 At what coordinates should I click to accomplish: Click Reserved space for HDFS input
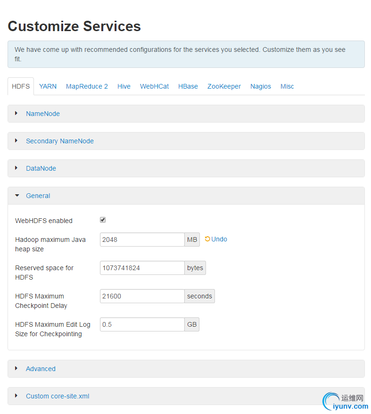click(x=142, y=268)
